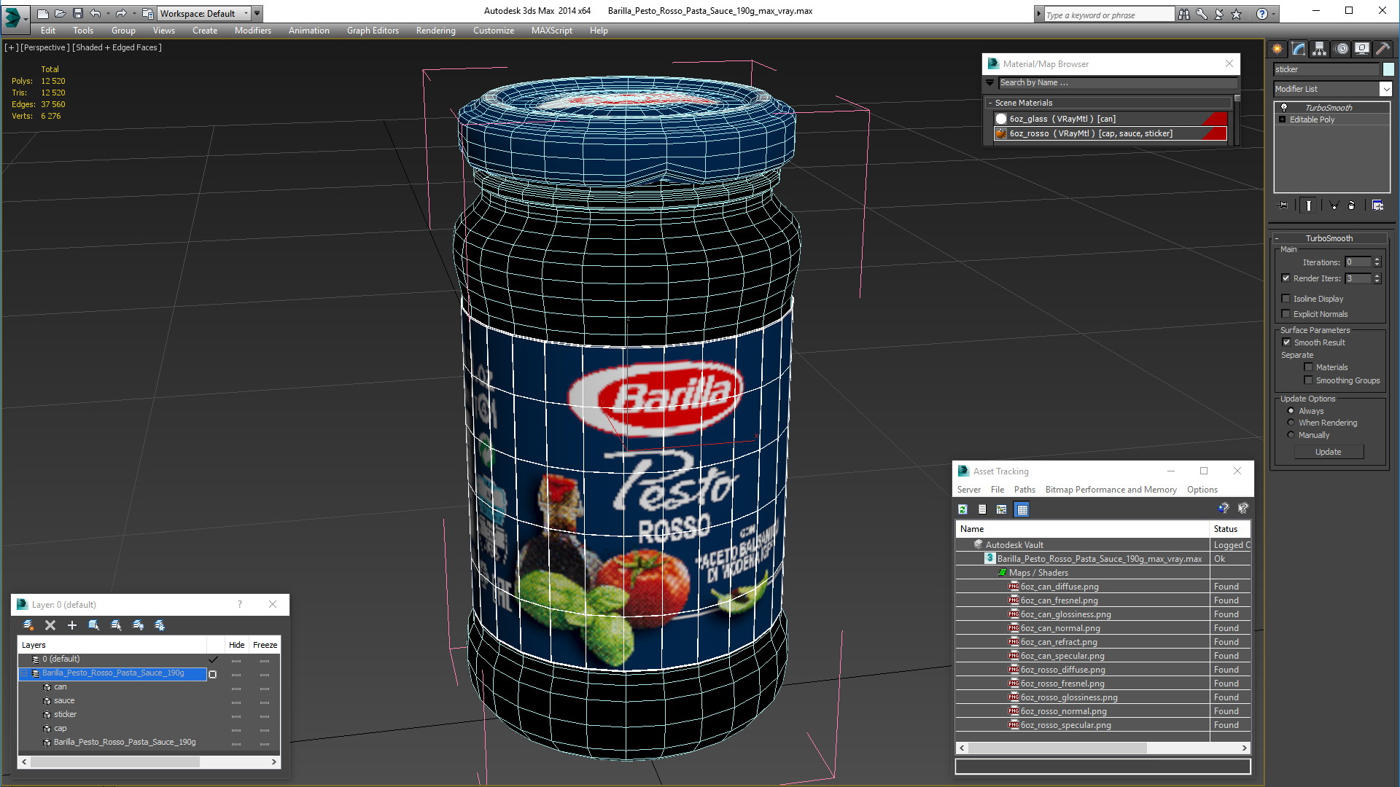The image size is (1400, 787).
Task: Click the Perspective viewport label
Action: click(x=45, y=47)
